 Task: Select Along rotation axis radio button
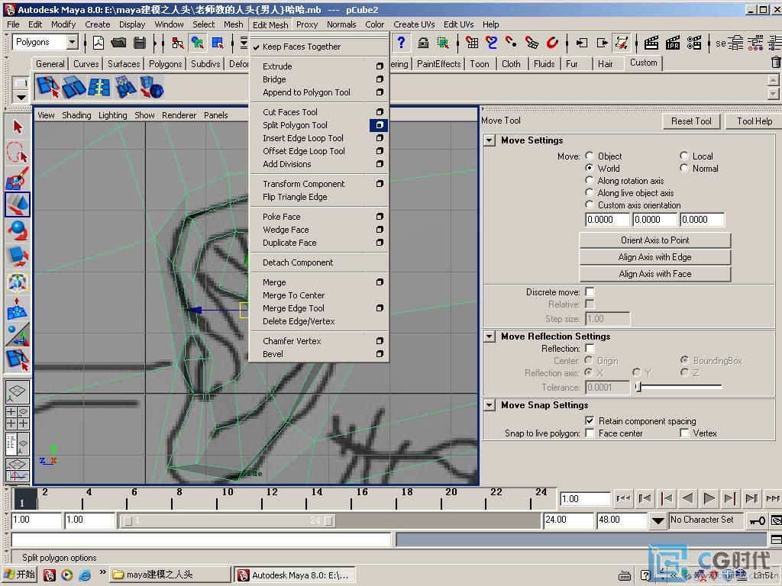[590, 180]
